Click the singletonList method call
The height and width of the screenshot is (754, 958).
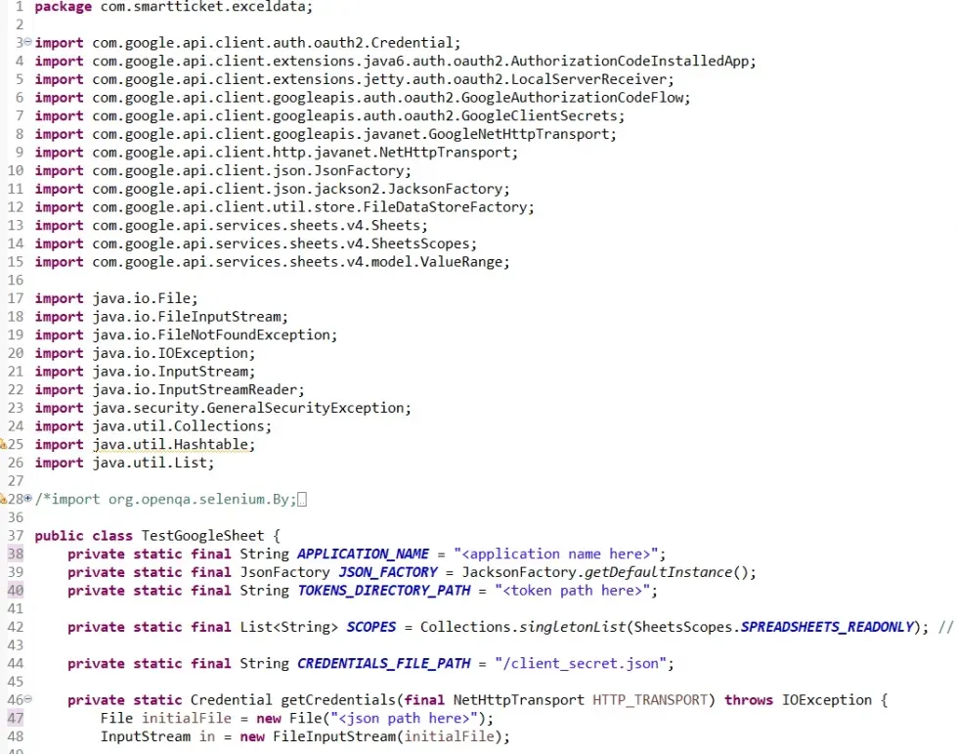pos(573,628)
